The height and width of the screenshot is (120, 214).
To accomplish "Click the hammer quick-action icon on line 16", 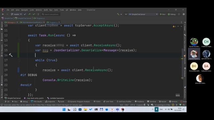I will [11, 55].
